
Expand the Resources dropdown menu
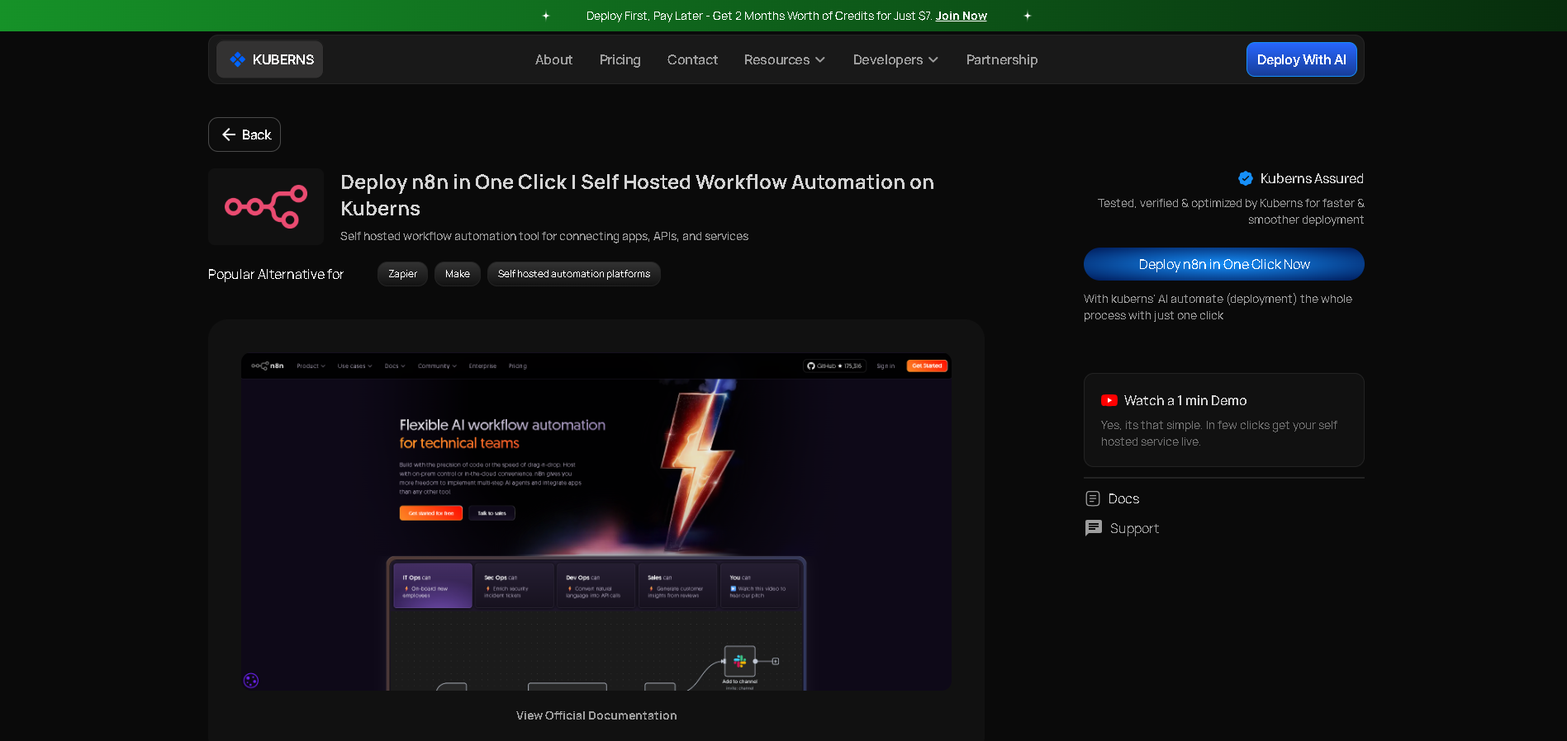pos(784,59)
